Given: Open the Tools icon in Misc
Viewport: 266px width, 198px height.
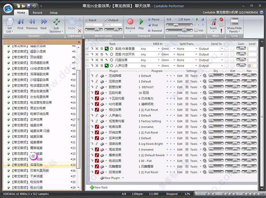Looking at the screenshot, I should click(x=213, y=22).
